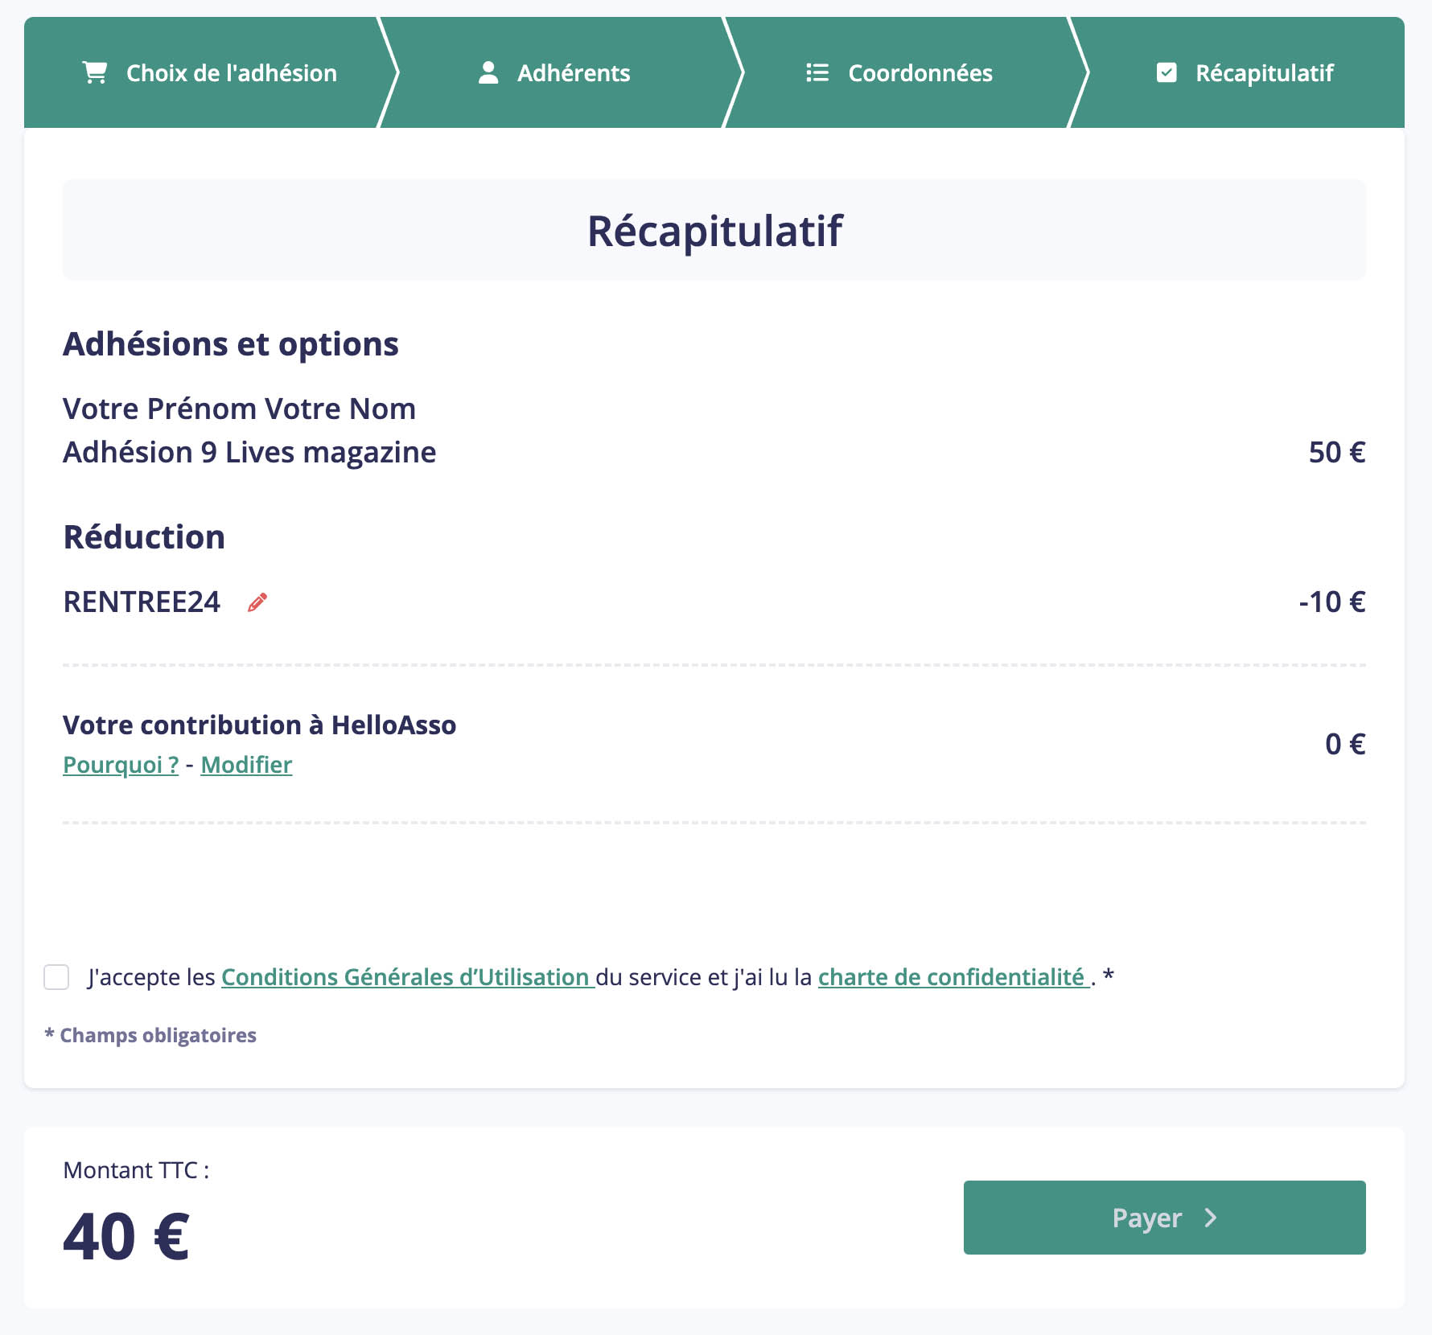Open the Coordonnées step
1432x1335 pixels.
tap(899, 72)
